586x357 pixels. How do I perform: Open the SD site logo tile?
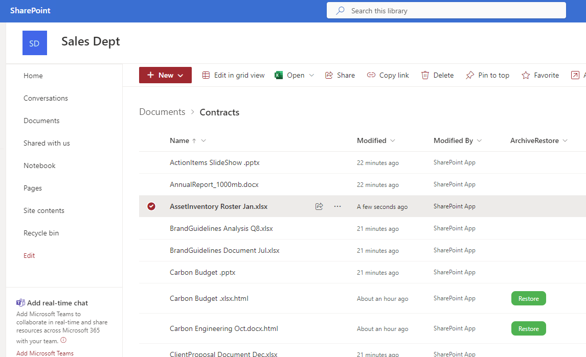35,43
